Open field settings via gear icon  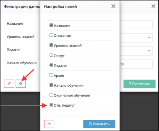[21, 84]
